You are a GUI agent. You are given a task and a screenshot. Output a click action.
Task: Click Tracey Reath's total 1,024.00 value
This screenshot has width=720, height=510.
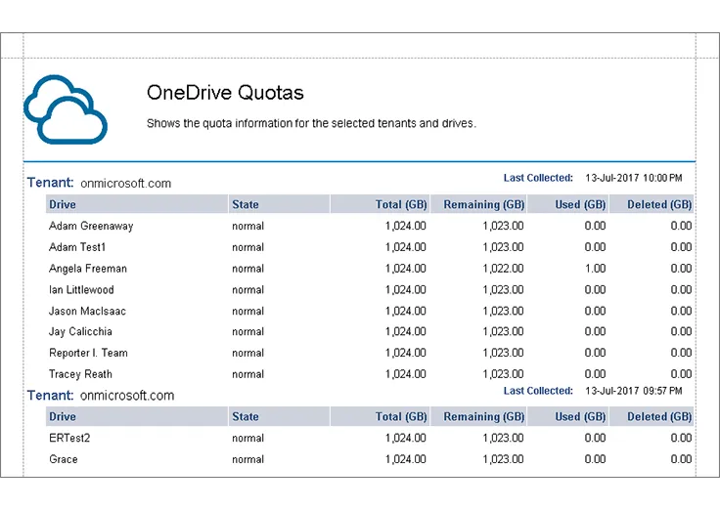coord(405,374)
